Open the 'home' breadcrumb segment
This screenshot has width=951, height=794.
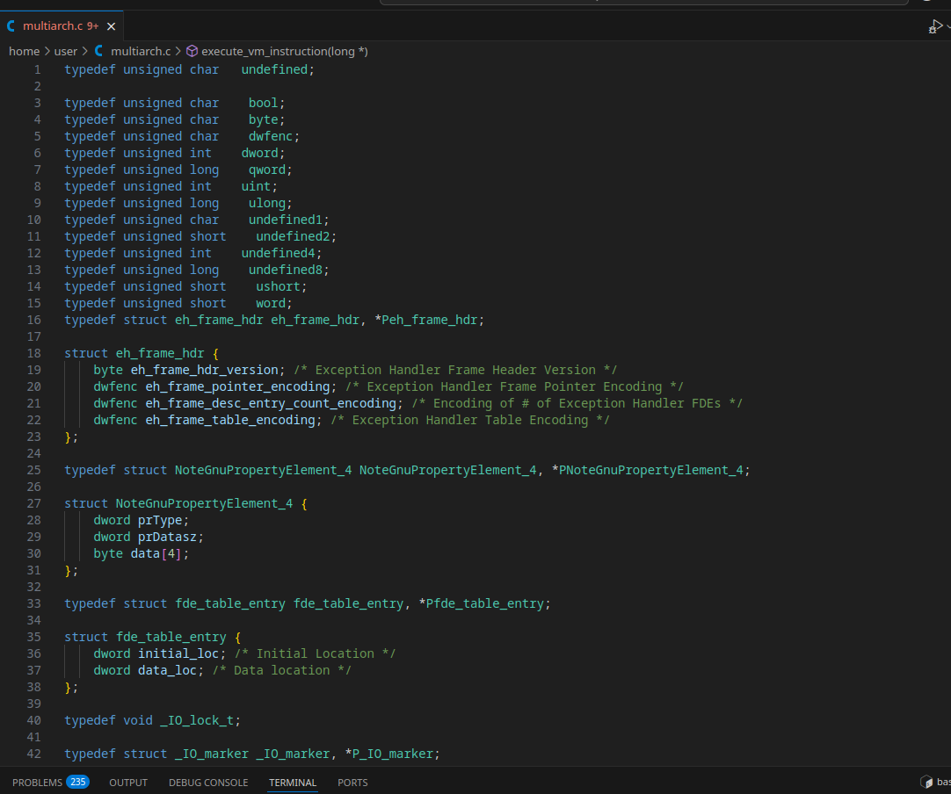[x=25, y=52]
